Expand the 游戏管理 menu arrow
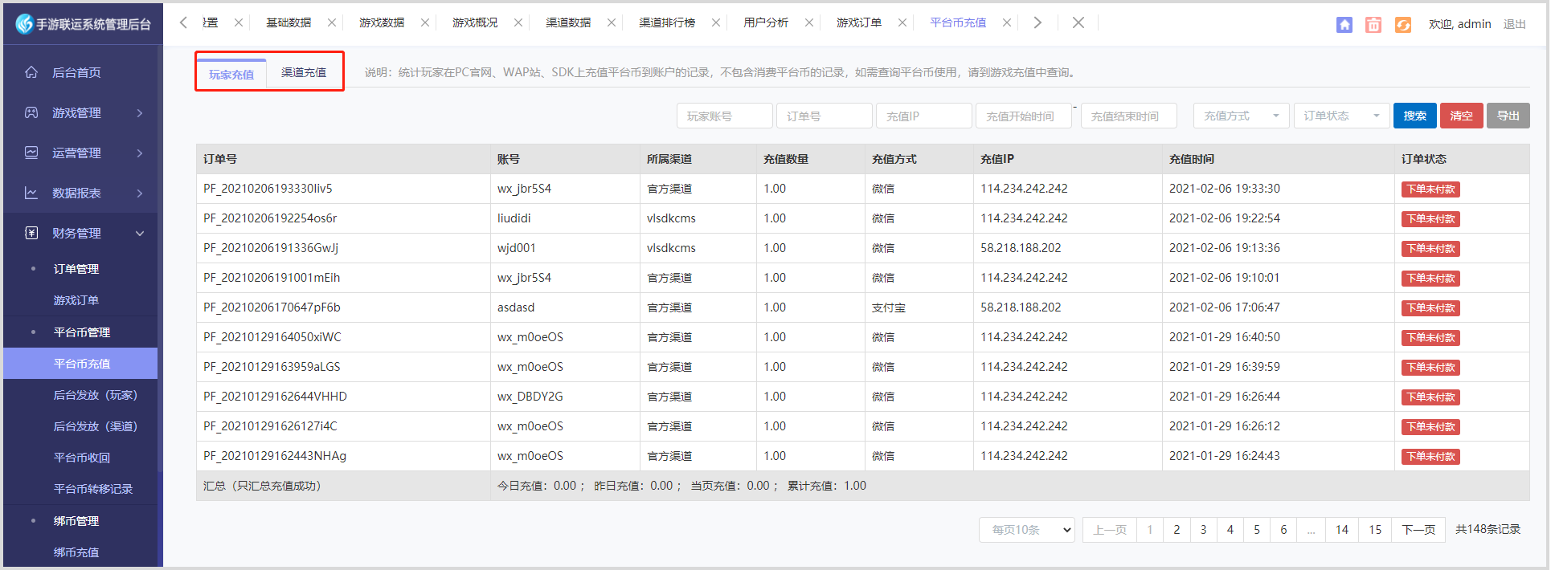Image resolution: width=1551 pixels, height=570 pixels. coord(140,112)
